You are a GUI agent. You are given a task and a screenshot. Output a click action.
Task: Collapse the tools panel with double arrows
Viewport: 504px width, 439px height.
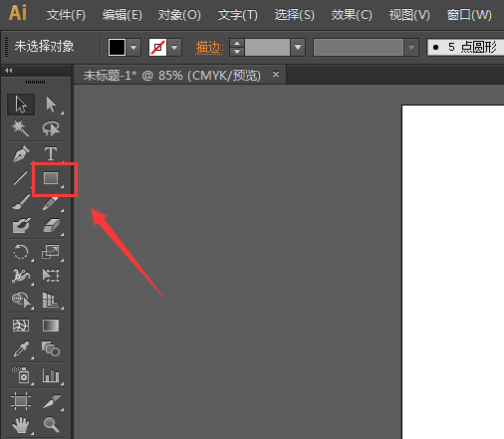coord(9,70)
